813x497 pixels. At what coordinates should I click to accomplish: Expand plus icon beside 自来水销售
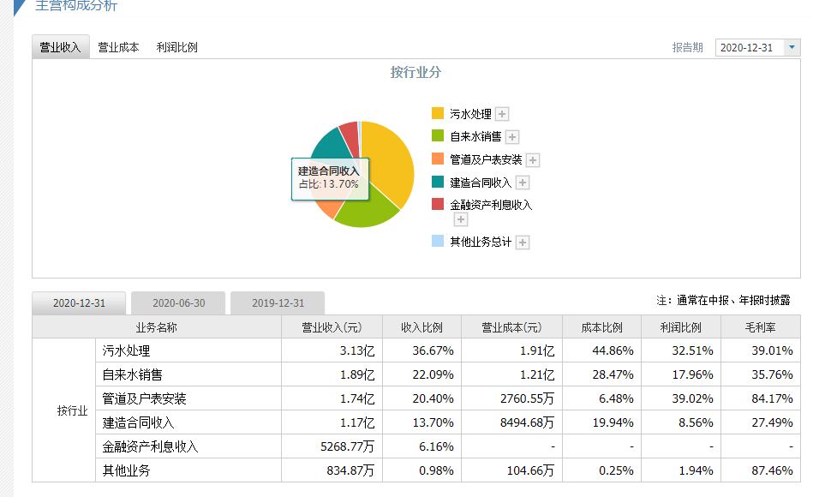click(512, 137)
